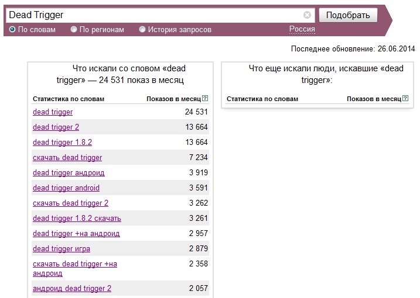Image resolution: width=420 pixels, height=298 pixels.
Task: Open help icon in right panel's 'Показов в месяц'
Action: click(405, 98)
